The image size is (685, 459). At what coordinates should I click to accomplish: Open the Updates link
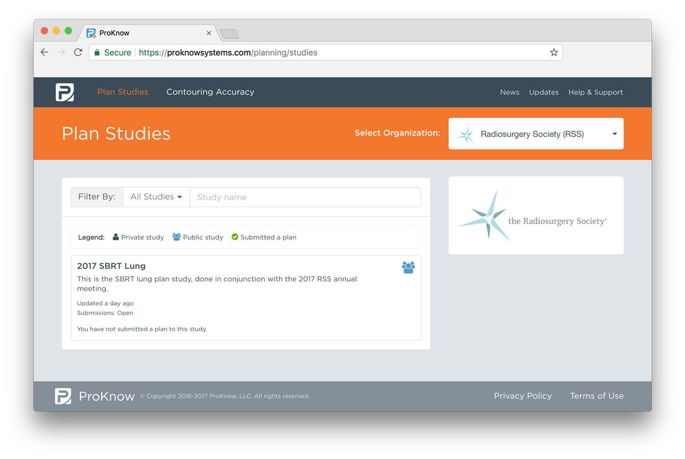pyautogui.click(x=544, y=92)
